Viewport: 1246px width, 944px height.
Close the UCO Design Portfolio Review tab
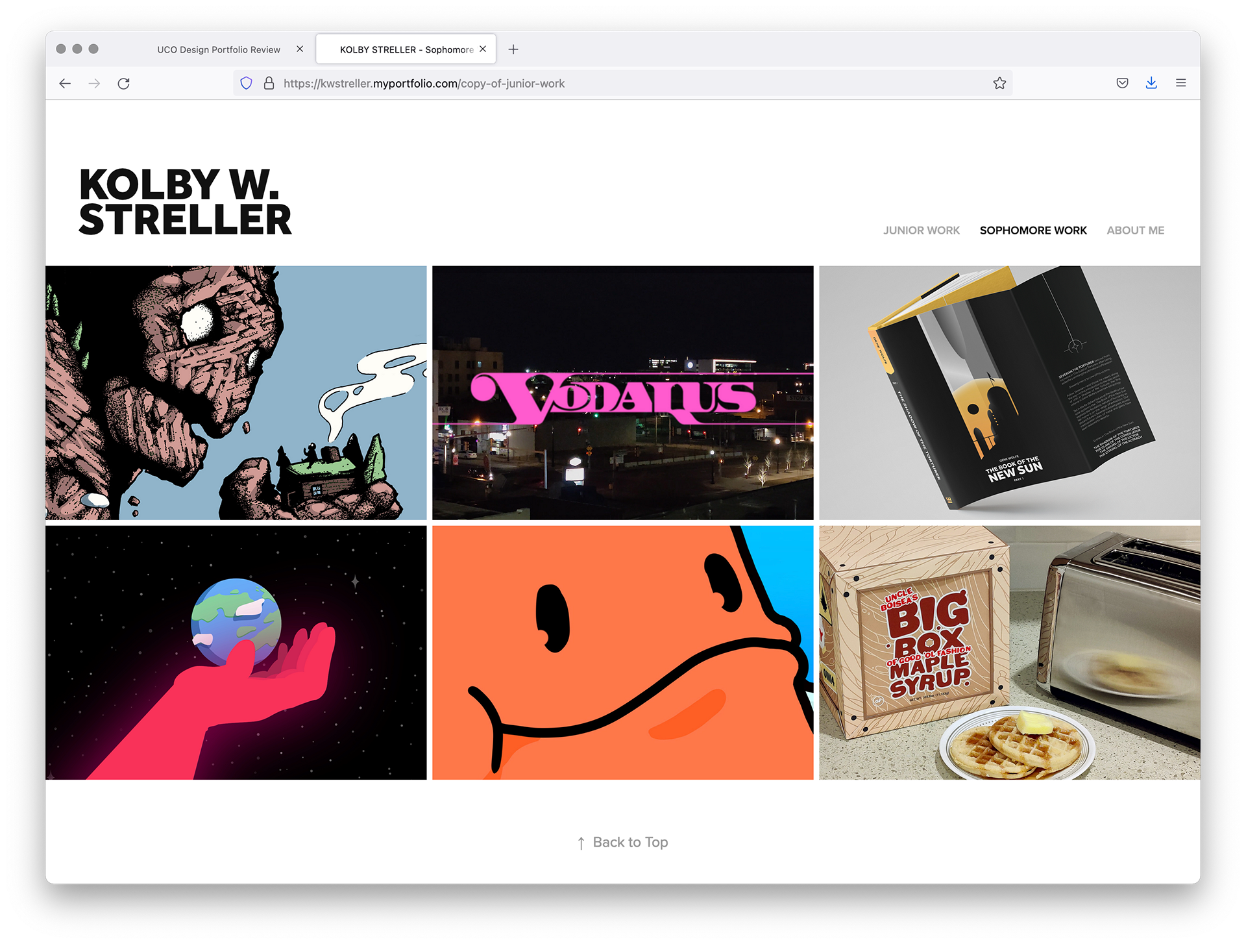pyautogui.click(x=300, y=49)
